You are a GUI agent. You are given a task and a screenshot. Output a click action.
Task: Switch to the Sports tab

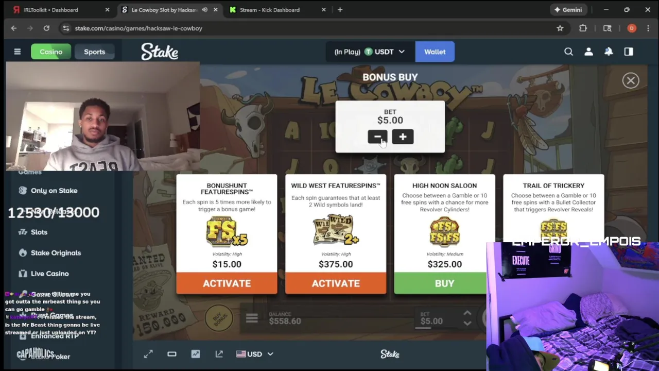94,52
